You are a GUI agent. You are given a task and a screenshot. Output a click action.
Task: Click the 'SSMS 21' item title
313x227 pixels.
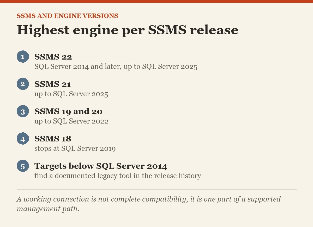coord(53,84)
